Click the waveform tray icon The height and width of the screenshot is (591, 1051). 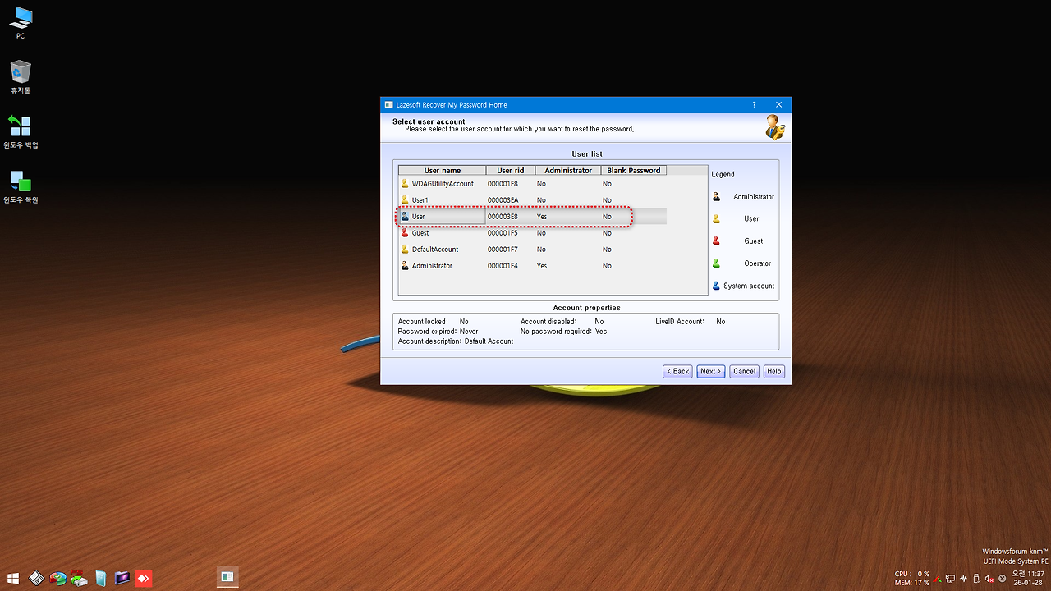pyautogui.click(x=963, y=580)
